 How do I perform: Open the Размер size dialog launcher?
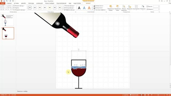[x=159, y=12]
